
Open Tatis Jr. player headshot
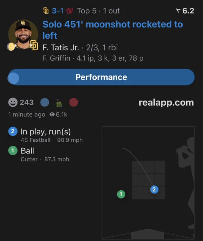[23, 34]
